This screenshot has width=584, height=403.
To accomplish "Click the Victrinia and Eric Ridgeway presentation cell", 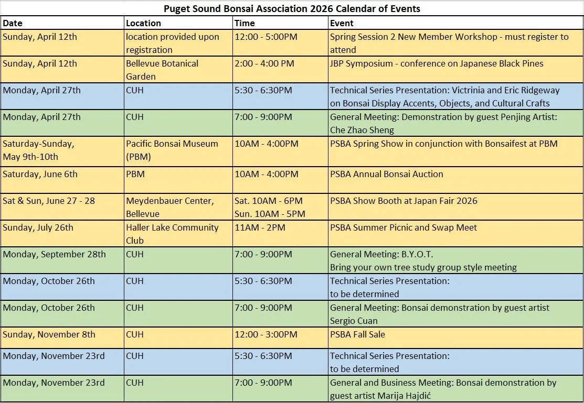I will [456, 96].
